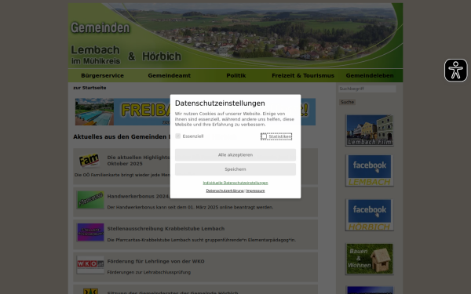Click the zur Startseite link
471x294 pixels.
point(89,88)
